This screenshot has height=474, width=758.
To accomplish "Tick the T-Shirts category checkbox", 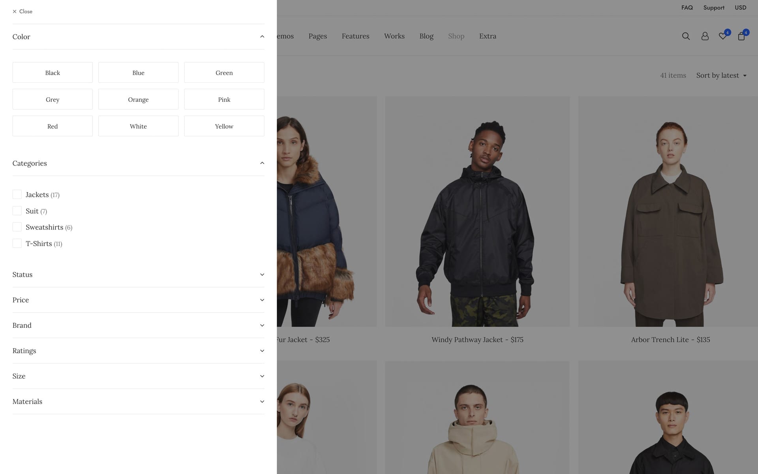I will pyautogui.click(x=17, y=243).
